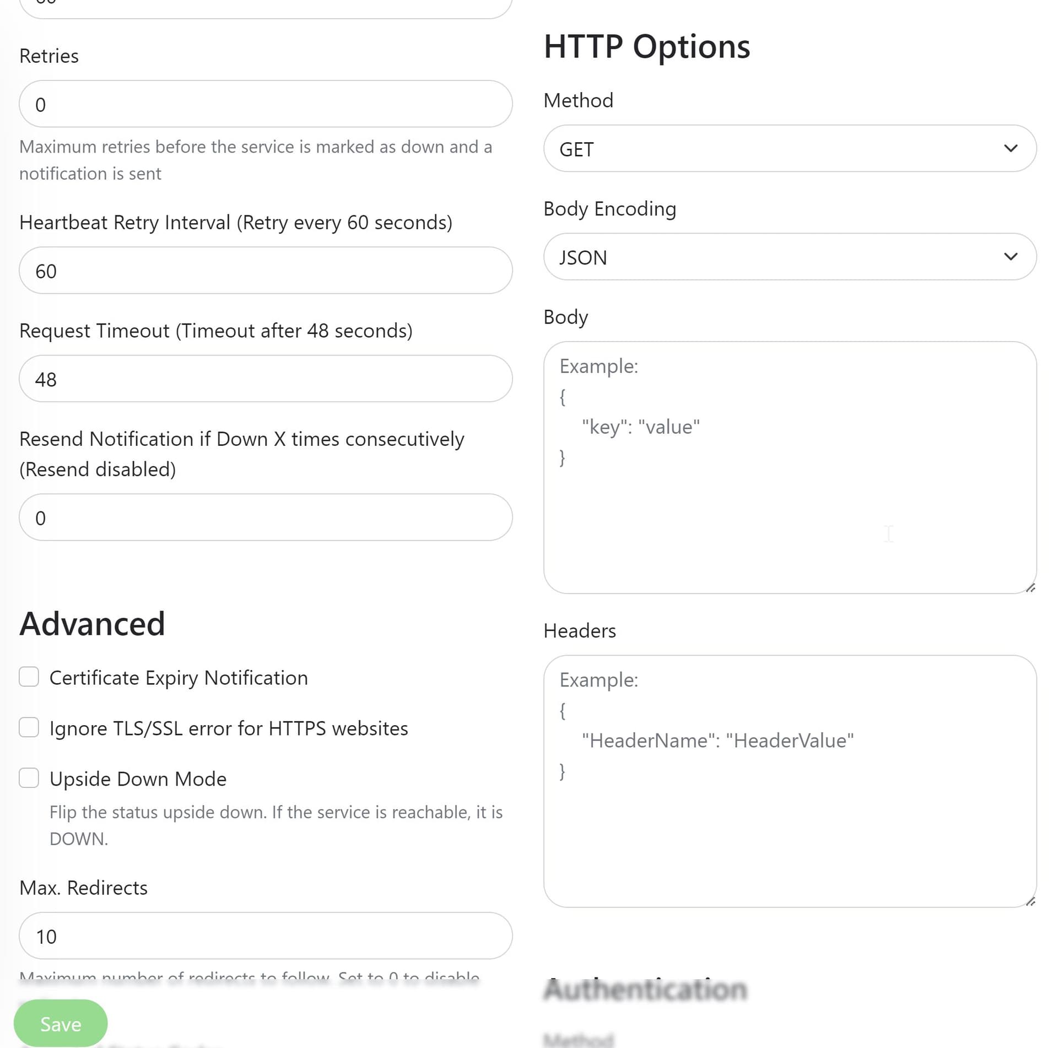Click the Retries input field

(264, 104)
